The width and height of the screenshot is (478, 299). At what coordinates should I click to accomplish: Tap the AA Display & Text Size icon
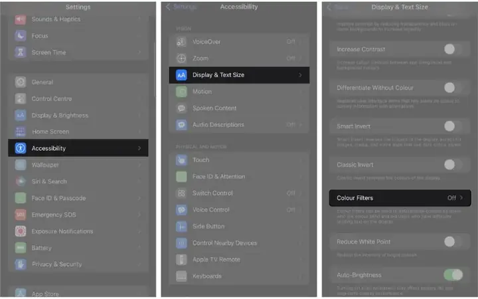(x=181, y=75)
